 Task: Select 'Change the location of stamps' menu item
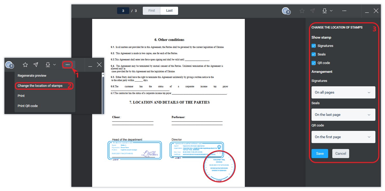coord(40,86)
